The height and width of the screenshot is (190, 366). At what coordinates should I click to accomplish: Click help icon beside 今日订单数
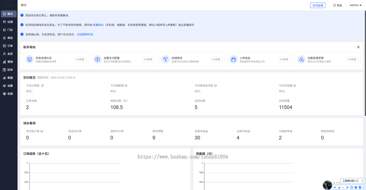point(42,86)
